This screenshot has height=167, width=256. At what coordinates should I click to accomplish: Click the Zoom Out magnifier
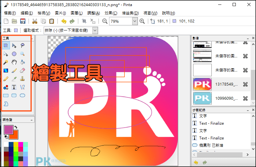point(105,21)
